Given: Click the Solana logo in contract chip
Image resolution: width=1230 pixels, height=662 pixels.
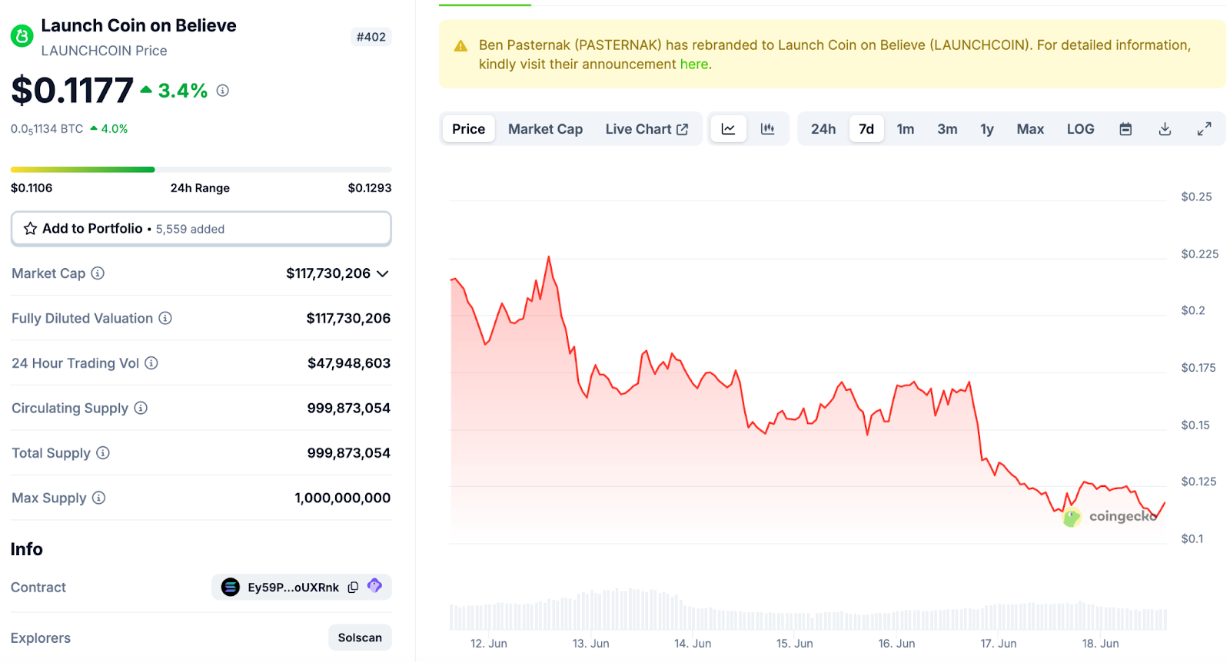Looking at the screenshot, I should click(231, 588).
